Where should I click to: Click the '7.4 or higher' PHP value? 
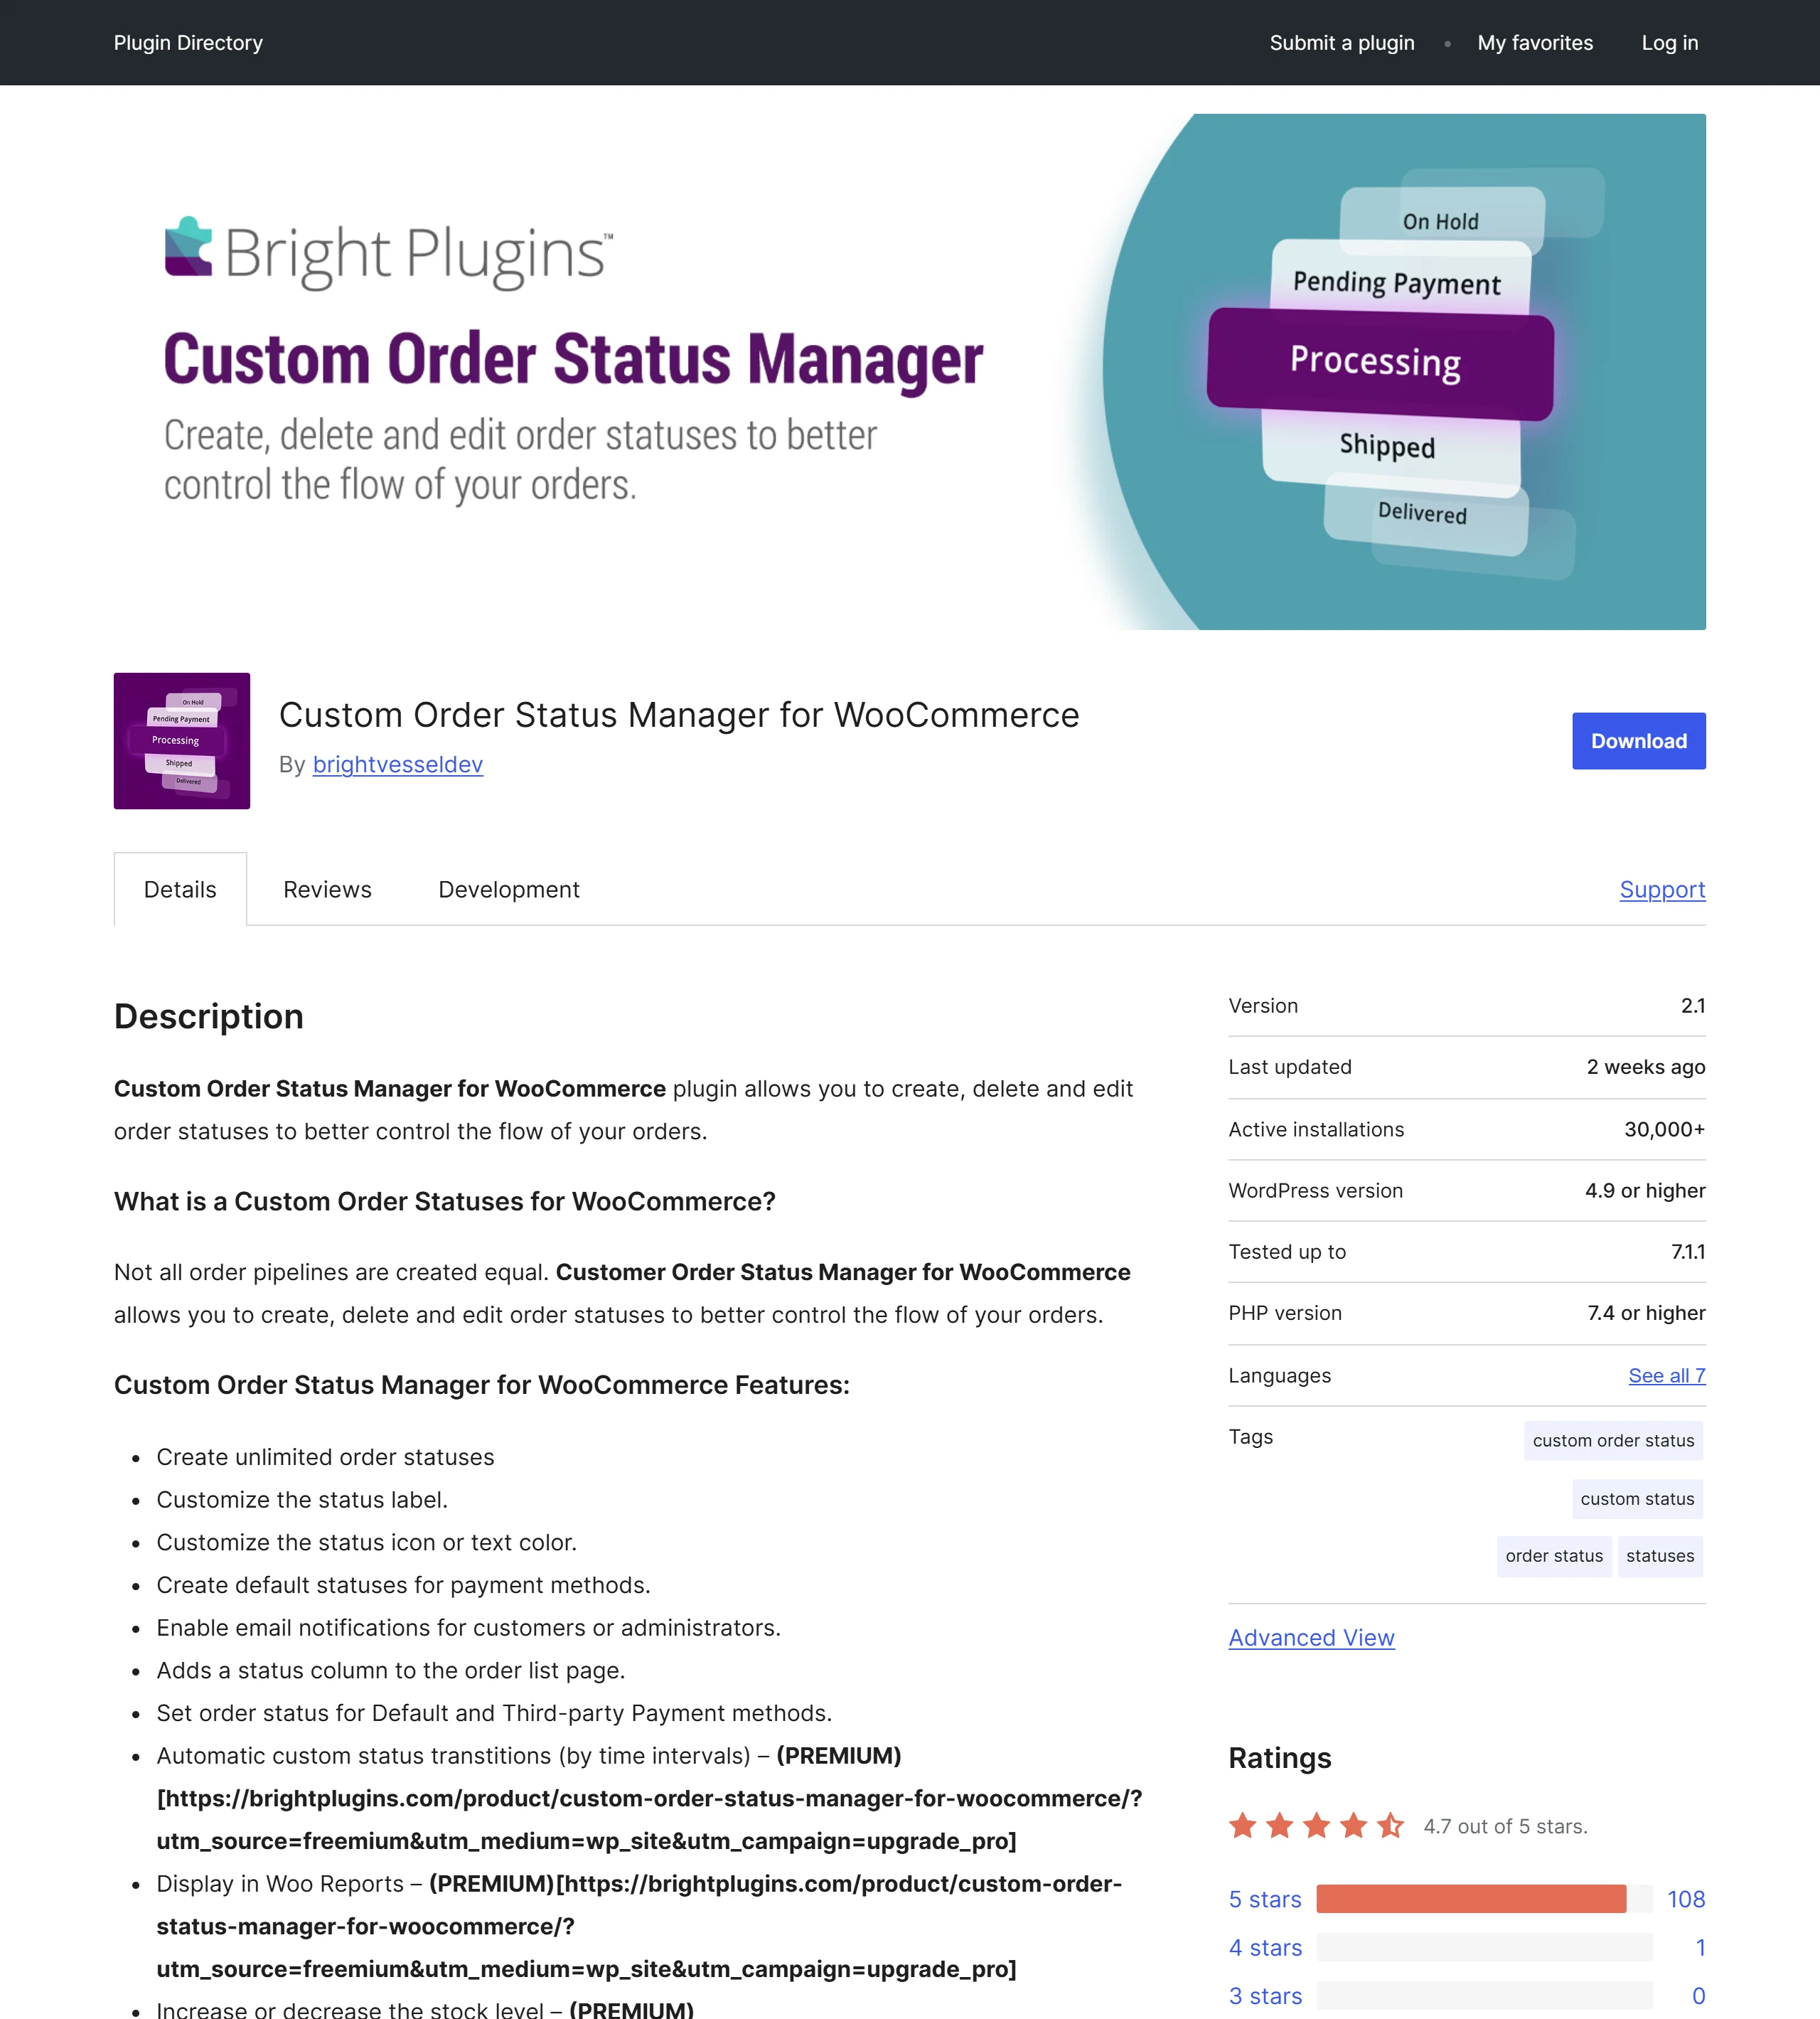1646,1313
